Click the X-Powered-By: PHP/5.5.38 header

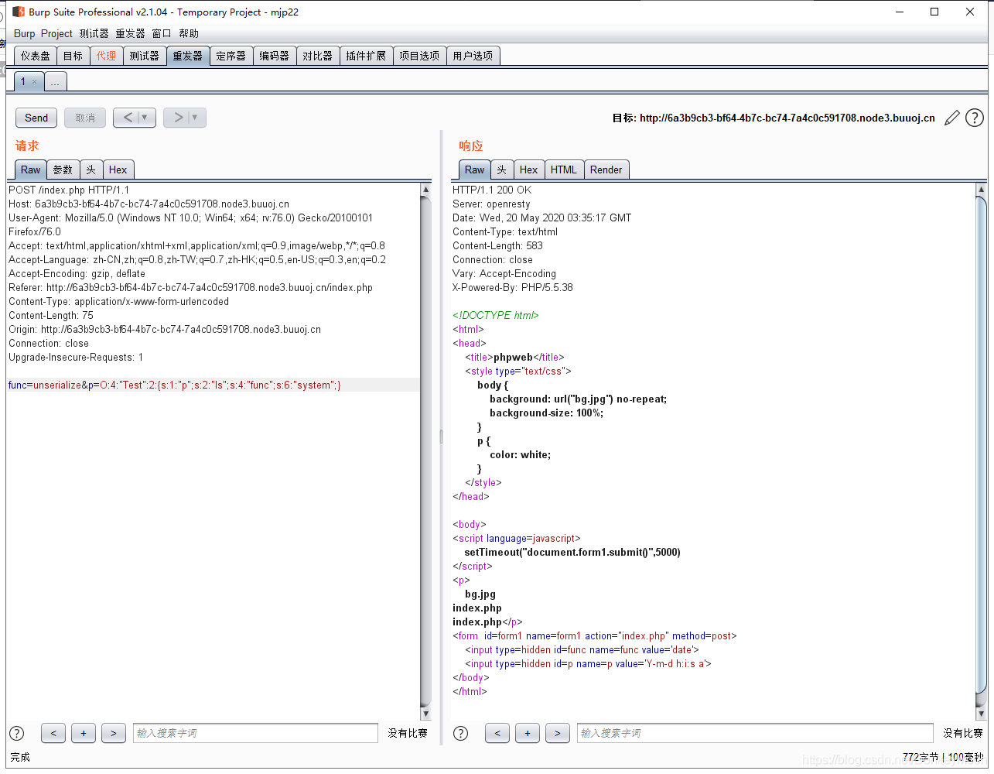(x=513, y=287)
